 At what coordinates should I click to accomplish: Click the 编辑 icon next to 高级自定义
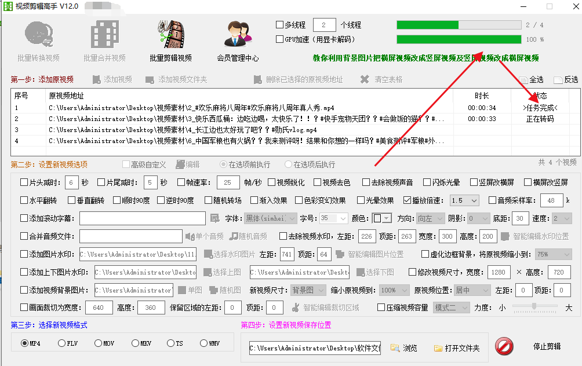[x=180, y=164]
